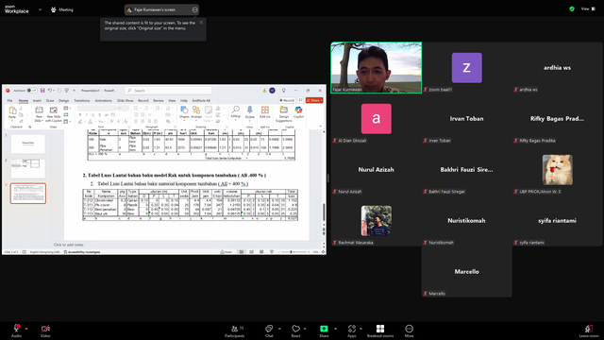
Task: Click the Record button in PowerPoint
Action: pos(287,100)
